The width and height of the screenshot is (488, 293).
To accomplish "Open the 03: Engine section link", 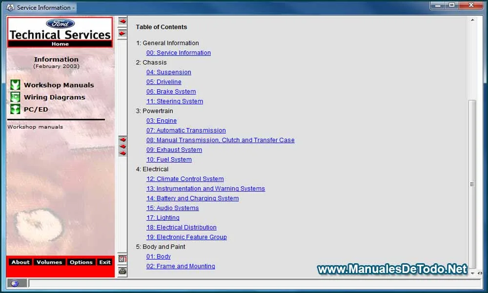I will [x=162, y=121].
